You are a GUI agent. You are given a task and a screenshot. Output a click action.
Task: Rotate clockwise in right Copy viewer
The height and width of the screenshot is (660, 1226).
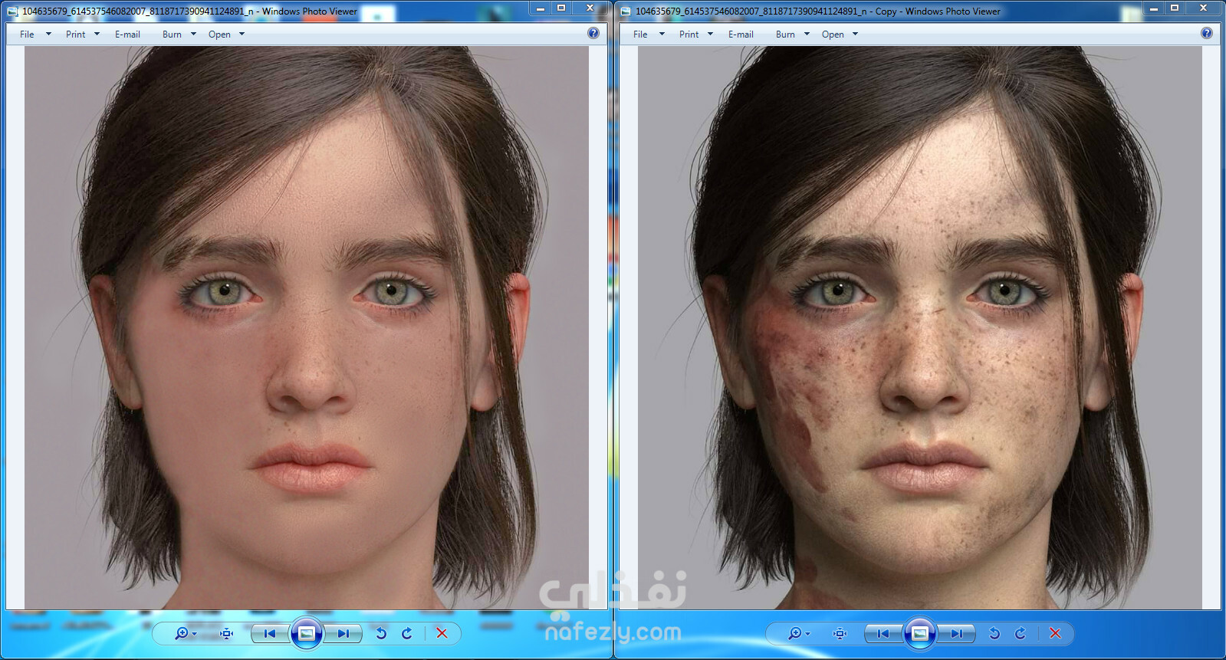1021,633
